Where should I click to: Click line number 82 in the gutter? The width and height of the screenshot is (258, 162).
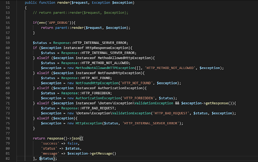8,158
